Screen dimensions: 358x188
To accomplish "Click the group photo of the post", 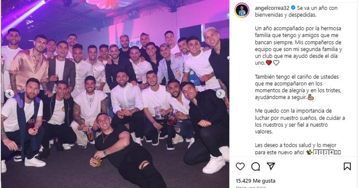I will 115,94.
